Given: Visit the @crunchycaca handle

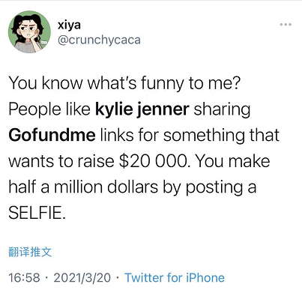Looking at the screenshot, I should (x=99, y=40).
